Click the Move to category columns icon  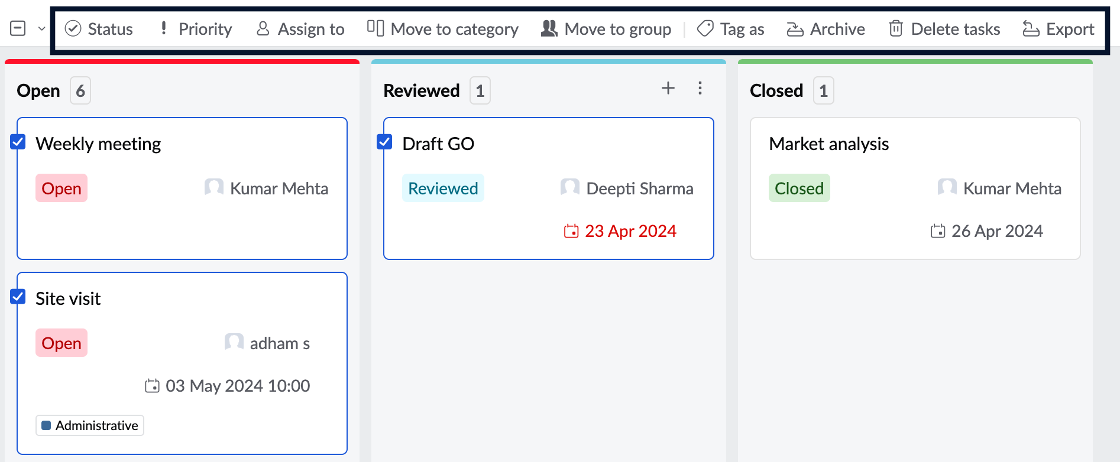pyautogui.click(x=376, y=28)
